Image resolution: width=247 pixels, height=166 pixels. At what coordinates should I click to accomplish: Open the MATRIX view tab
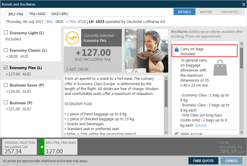coord(206,12)
